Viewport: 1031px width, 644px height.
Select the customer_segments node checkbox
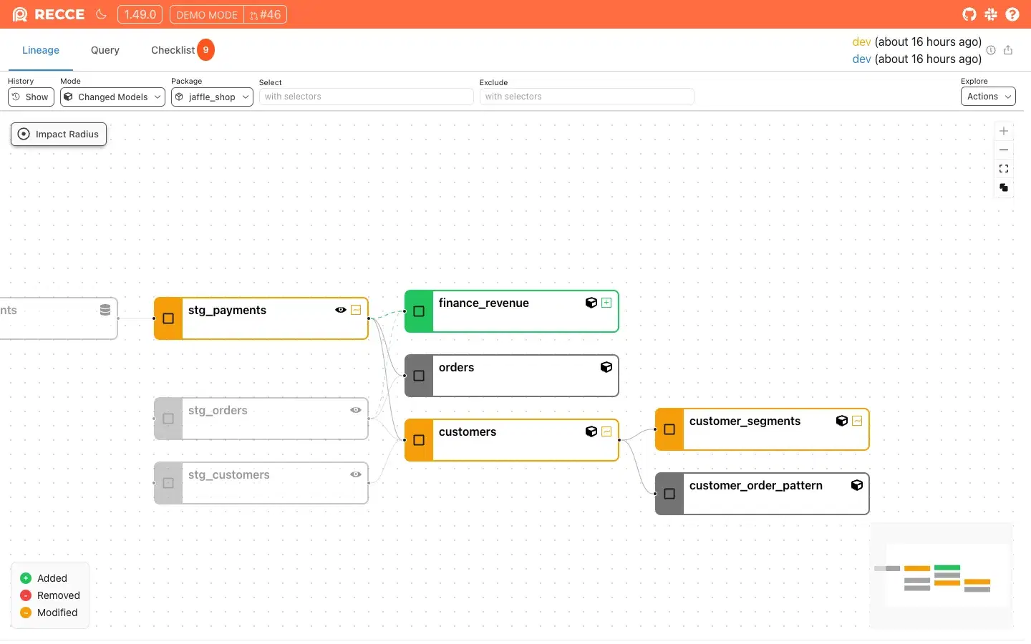coord(669,429)
